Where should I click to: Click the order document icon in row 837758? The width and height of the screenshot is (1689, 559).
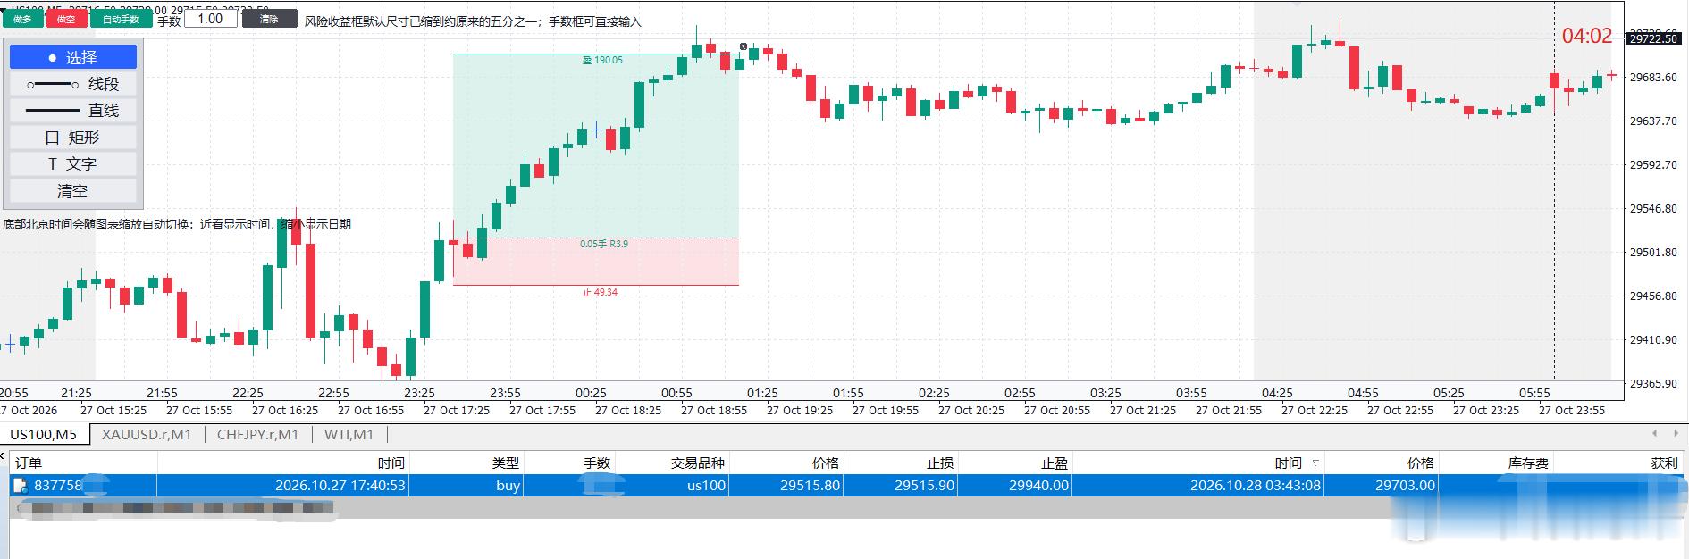click(21, 486)
